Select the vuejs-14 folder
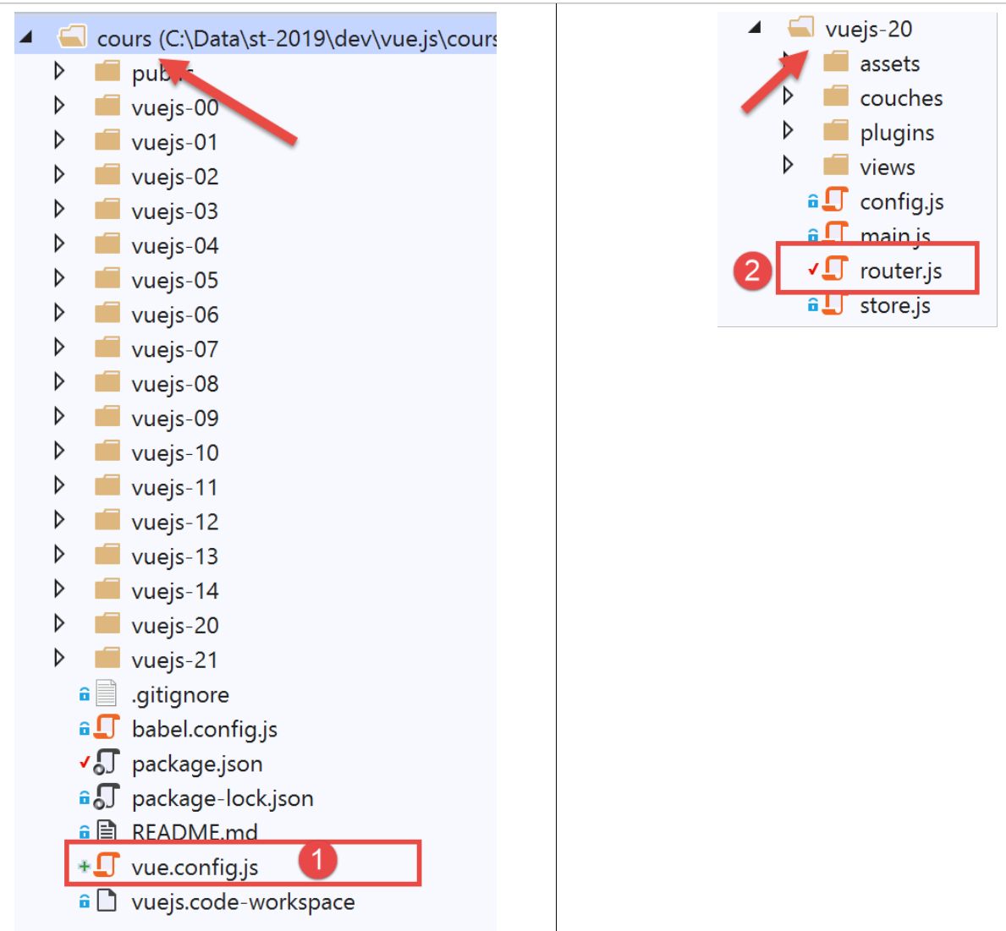Screen dimensions: 1006x931 [174, 590]
